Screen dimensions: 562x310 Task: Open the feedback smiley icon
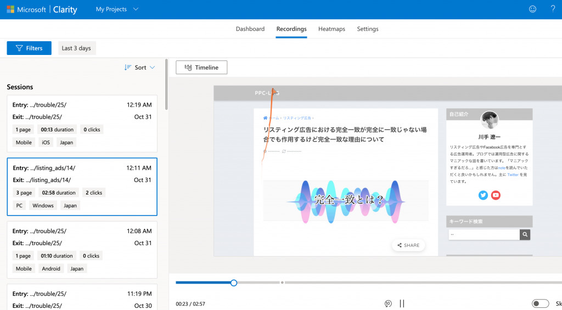[x=532, y=9]
